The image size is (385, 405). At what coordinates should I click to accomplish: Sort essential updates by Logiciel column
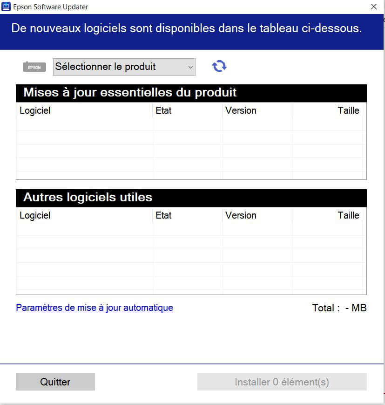[84, 110]
